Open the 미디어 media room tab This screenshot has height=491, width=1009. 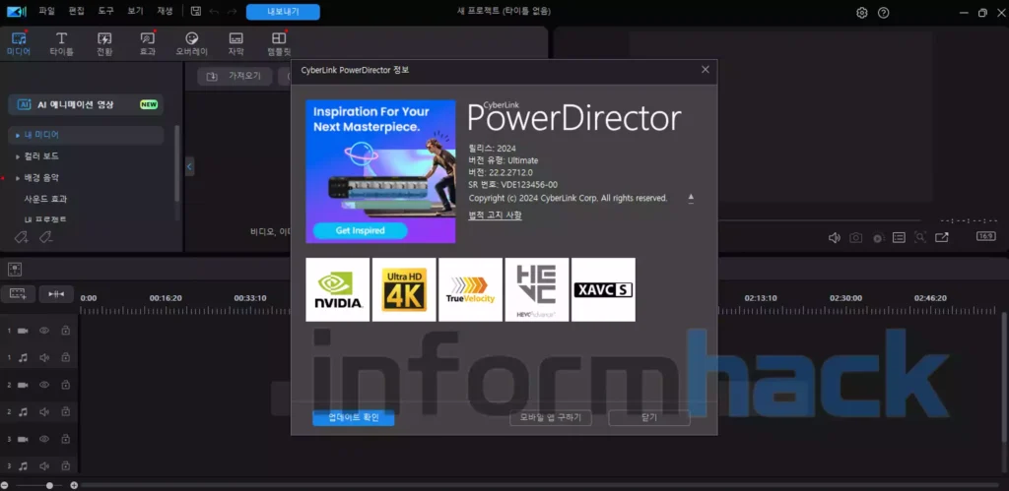tap(19, 43)
